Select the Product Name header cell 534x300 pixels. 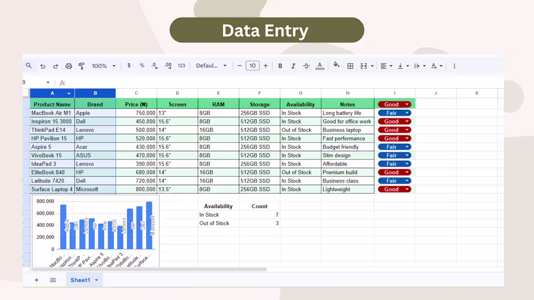pos(52,104)
